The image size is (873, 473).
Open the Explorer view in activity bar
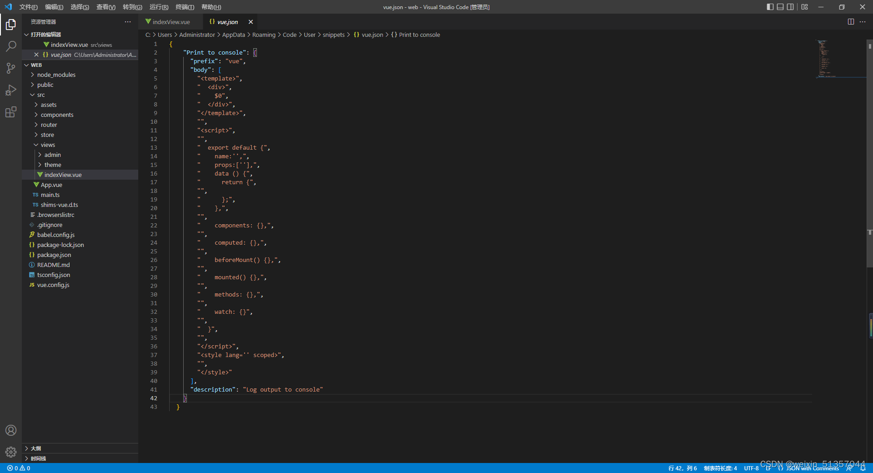click(11, 24)
